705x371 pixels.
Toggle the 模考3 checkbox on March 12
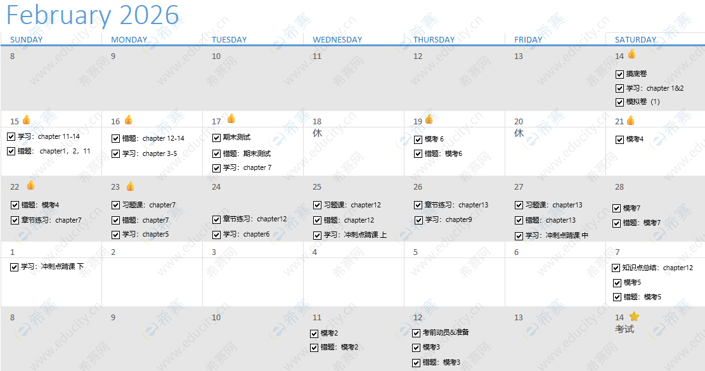click(417, 348)
